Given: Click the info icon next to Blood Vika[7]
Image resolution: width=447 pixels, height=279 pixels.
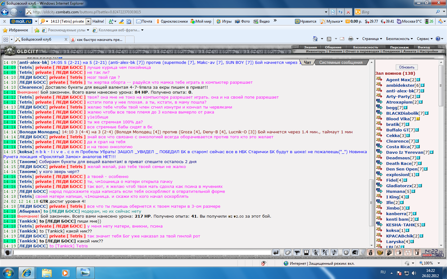Looking at the screenshot, I should pyautogui.click(x=418, y=119).
